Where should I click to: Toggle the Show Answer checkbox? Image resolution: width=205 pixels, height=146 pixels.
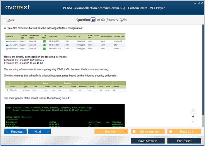(x=134, y=132)
